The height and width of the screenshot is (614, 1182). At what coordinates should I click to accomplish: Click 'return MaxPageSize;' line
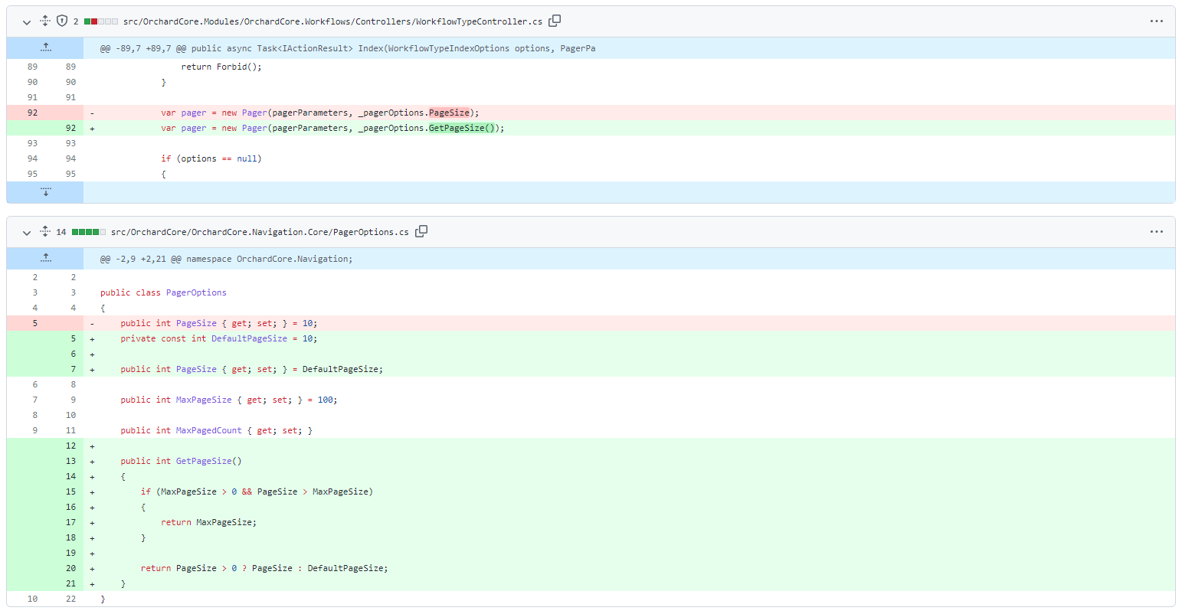[x=208, y=522]
